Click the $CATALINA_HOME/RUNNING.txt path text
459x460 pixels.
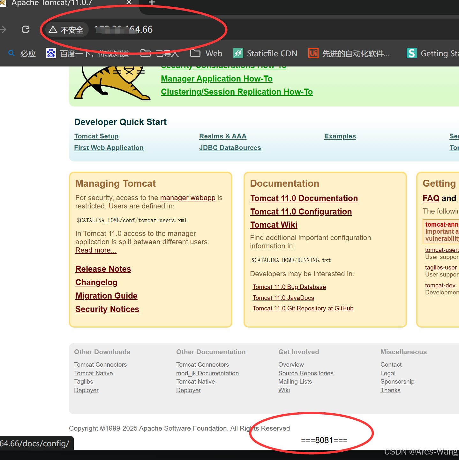(291, 260)
